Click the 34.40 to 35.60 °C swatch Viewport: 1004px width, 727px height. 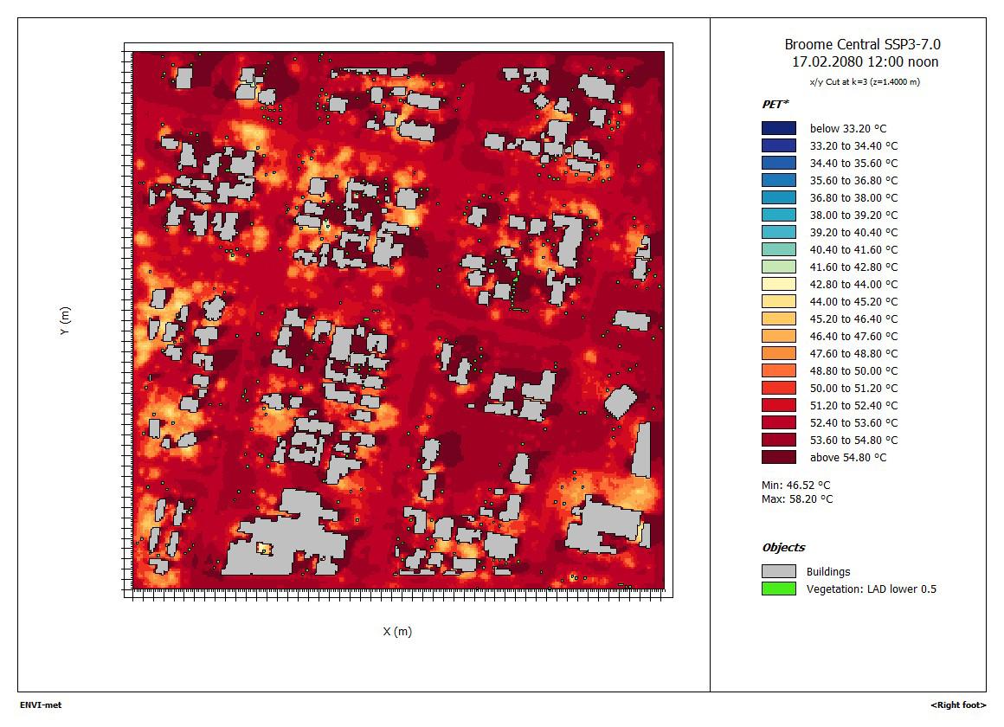click(x=779, y=163)
